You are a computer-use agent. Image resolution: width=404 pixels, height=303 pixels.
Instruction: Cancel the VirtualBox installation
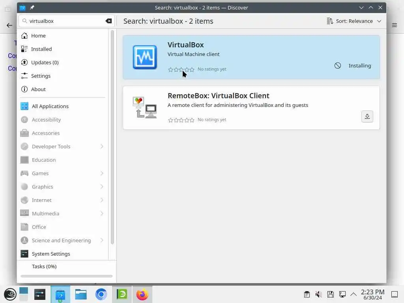coord(338,65)
